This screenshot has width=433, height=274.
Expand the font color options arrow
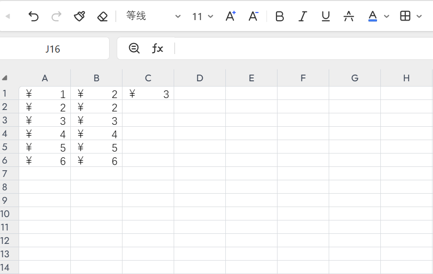387,16
